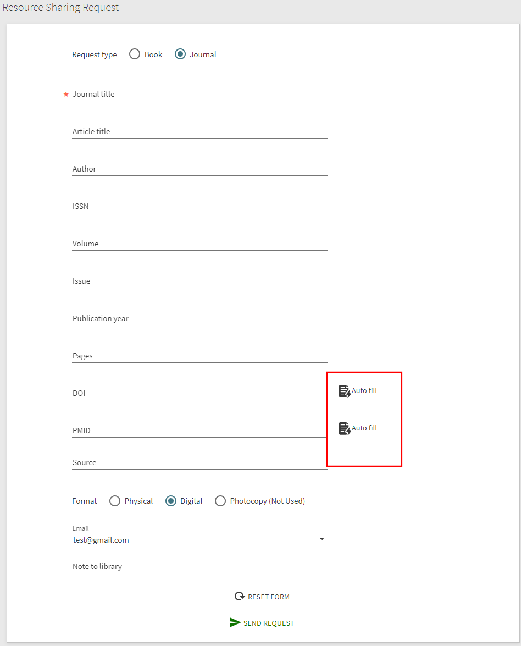Click SEND REQUEST
This screenshot has width=521, height=646.
click(x=269, y=622)
